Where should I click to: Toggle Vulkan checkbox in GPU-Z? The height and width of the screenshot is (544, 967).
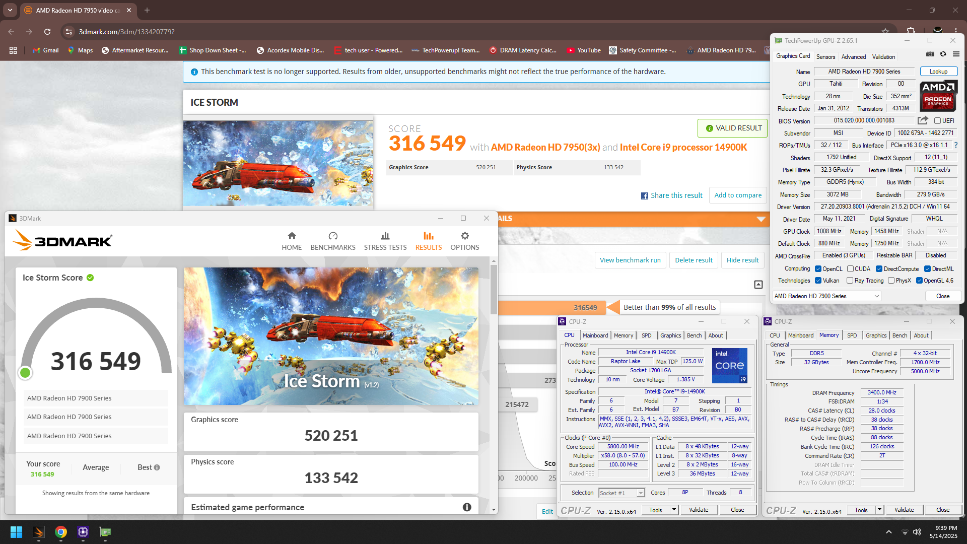click(818, 281)
